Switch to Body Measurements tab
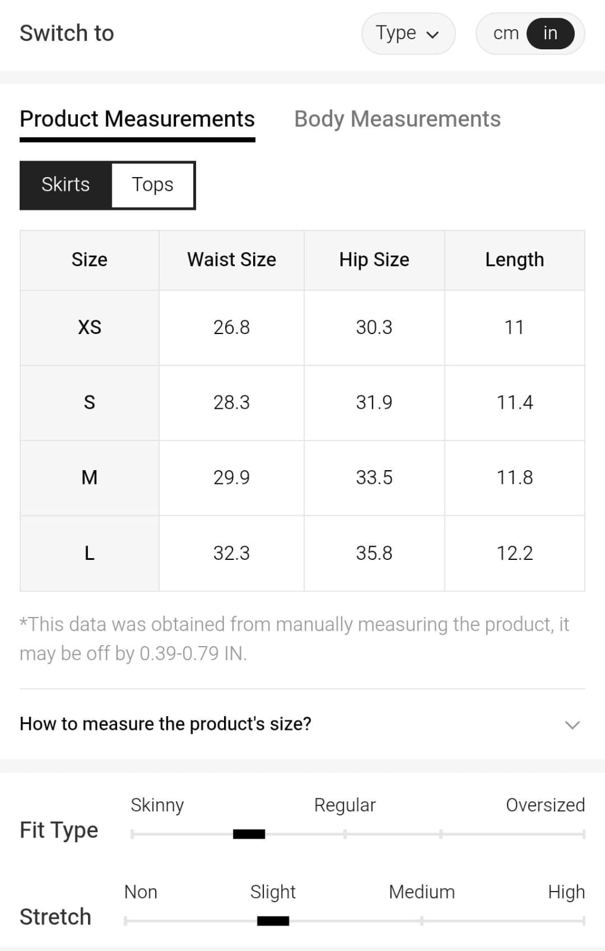 pyautogui.click(x=397, y=119)
